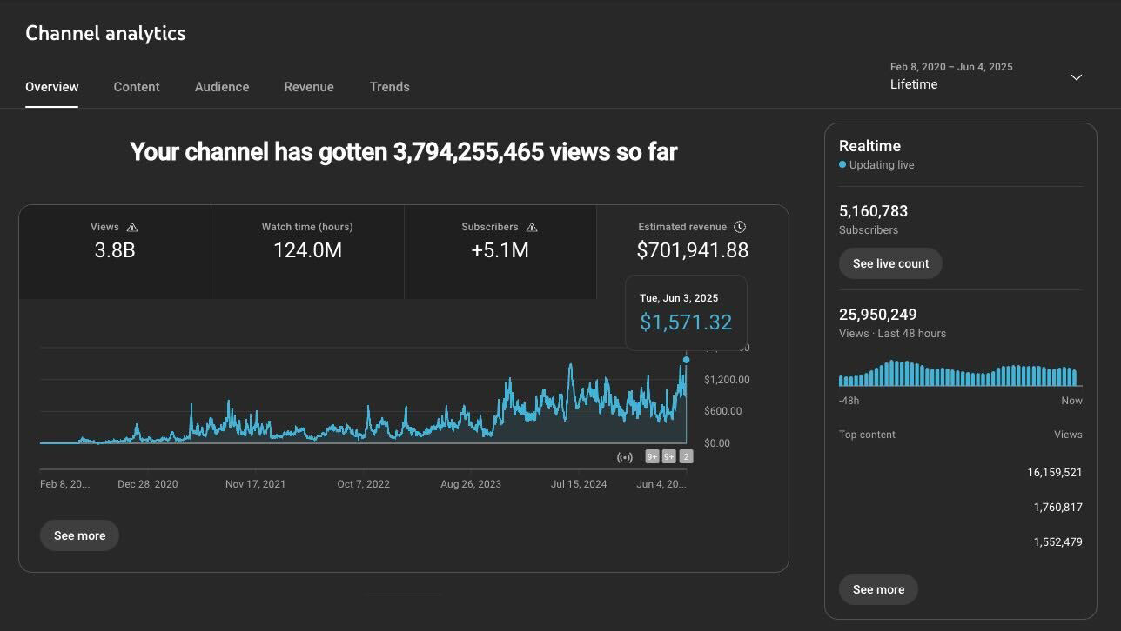Click the Jul 15, 2024 axis label
Screen dimensions: 1121x631
click(x=579, y=484)
